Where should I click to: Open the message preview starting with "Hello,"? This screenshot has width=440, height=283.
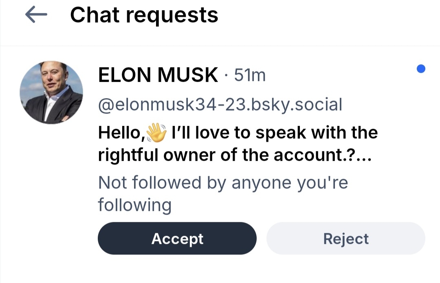(238, 144)
